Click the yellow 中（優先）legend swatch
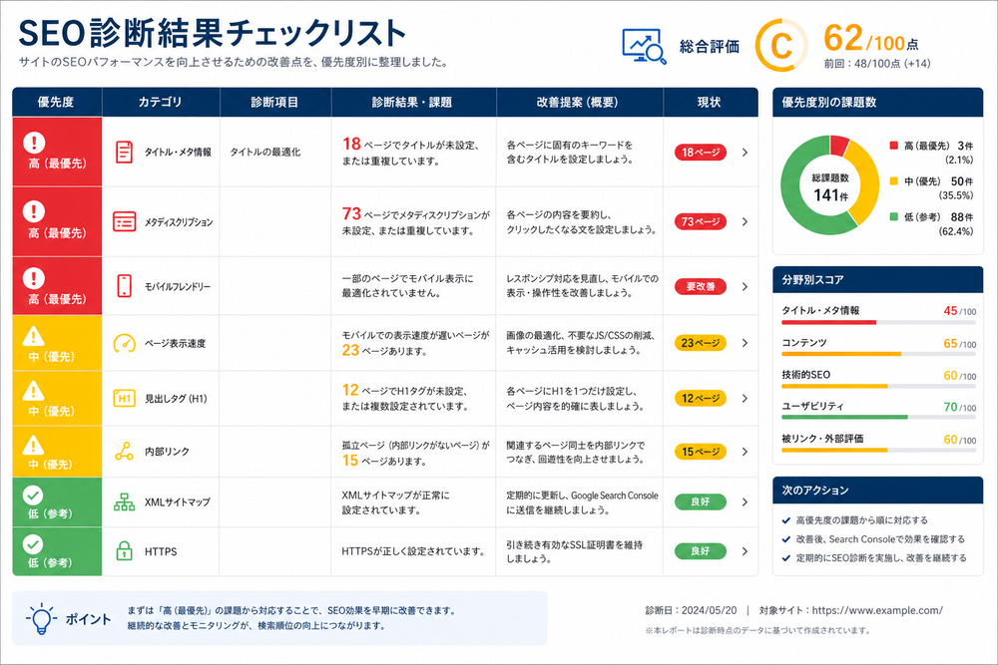 coord(893,181)
